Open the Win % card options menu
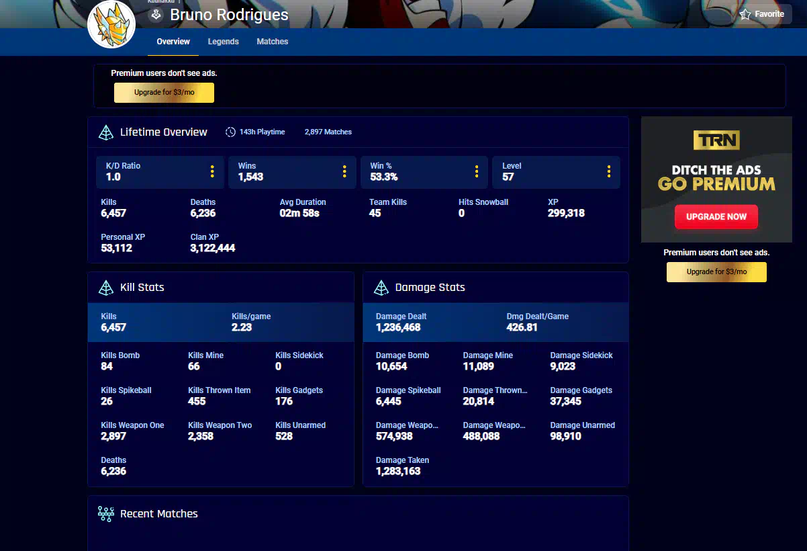The image size is (807, 551). click(x=477, y=171)
